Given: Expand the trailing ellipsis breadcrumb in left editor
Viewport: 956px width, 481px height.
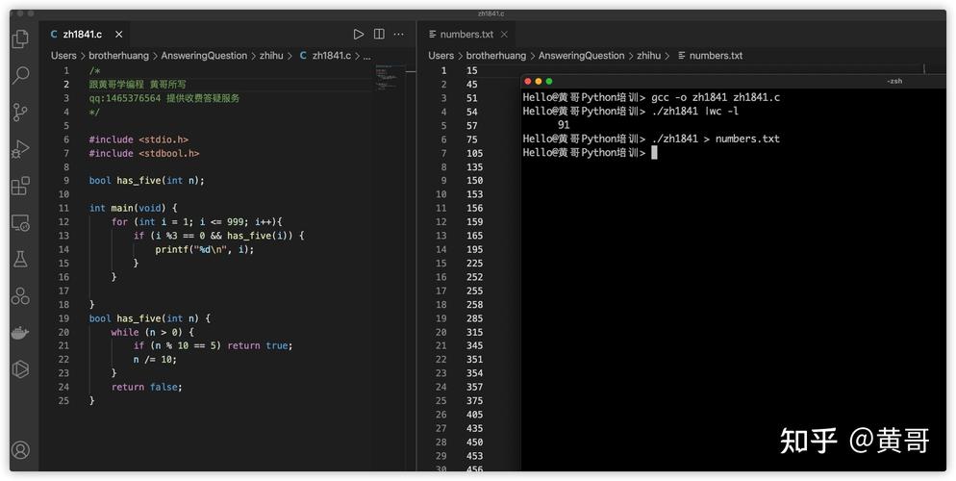Looking at the screenshot, I should pos(366,56).
